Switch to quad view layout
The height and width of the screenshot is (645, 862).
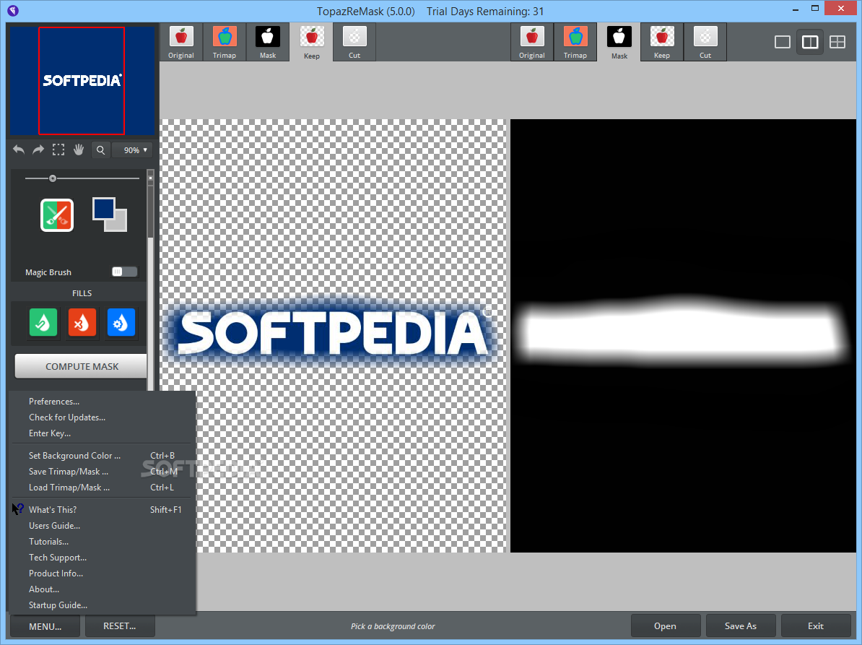pos(837,42)
